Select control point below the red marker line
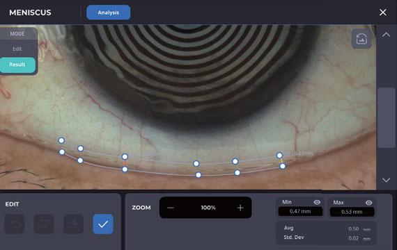The height and width of the screenshot is (250, 397). tap(125, 169)
